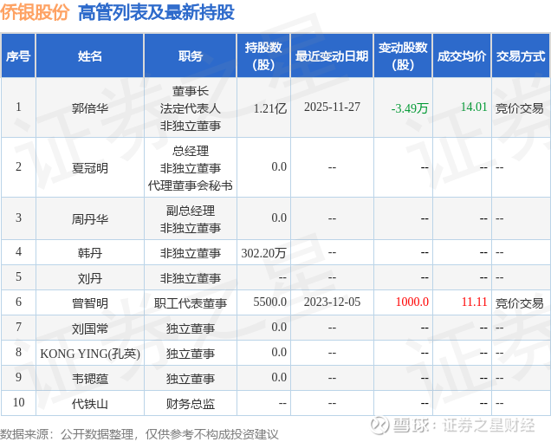
Task: Select the 序号 column header
Action: tap(18, 55)
